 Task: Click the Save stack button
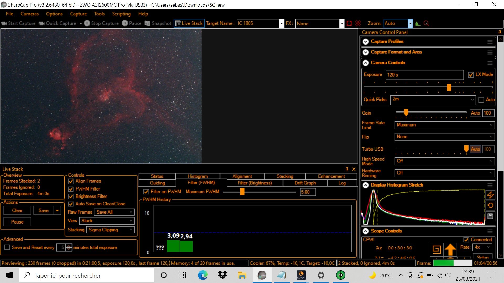(x=44, y=210)
